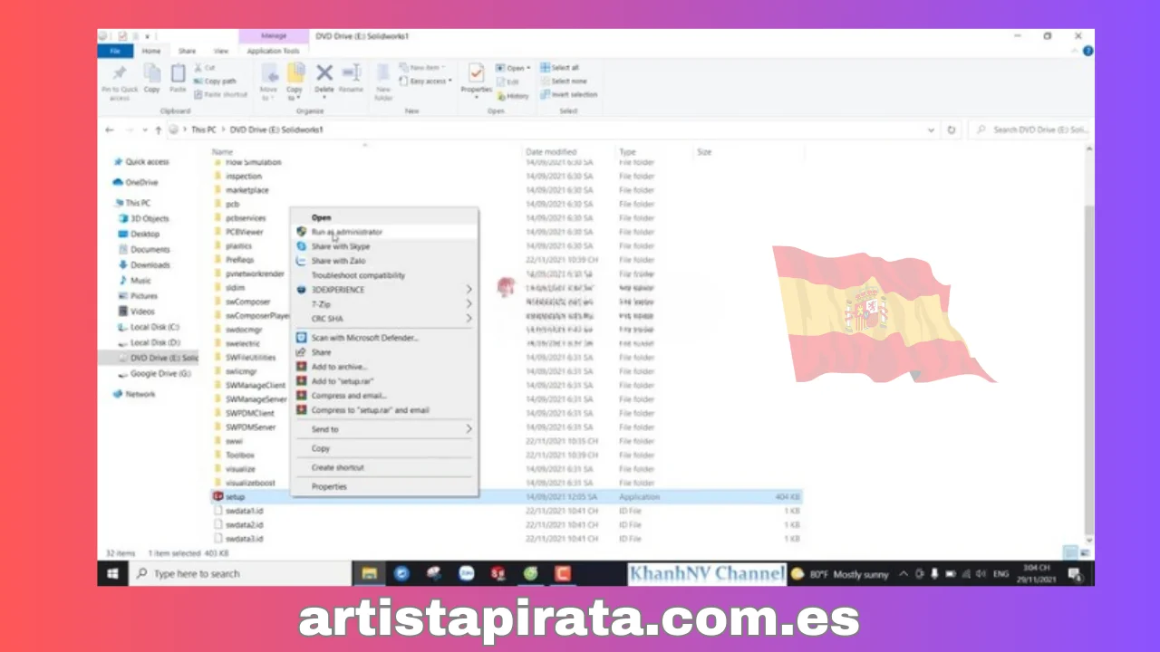Image resolution: width=1160 pixels, height=652 pixels.
Task: Expand the CRC SHA submenu
Action: pos(384,319)
